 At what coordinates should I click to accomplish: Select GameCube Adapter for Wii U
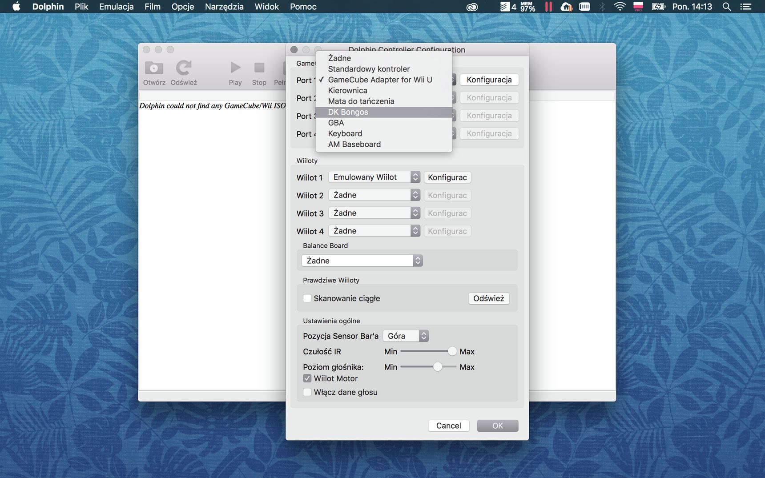click(x=384, y=80)
